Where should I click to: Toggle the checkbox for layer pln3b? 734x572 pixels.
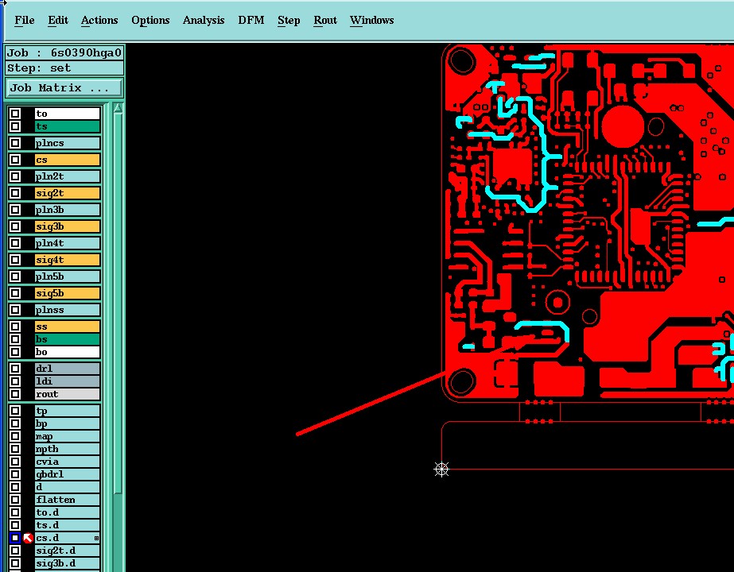15,210
